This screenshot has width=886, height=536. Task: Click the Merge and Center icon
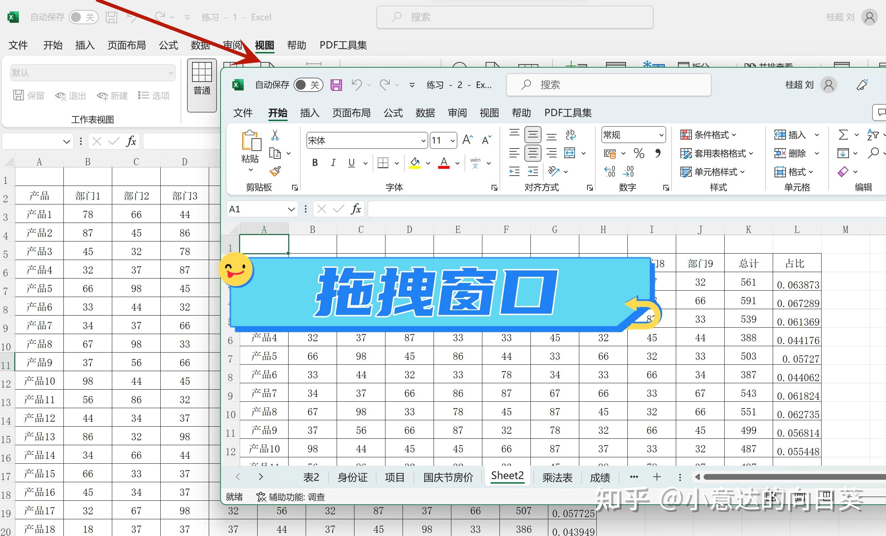pyautogui.click(x=570, y=153)
